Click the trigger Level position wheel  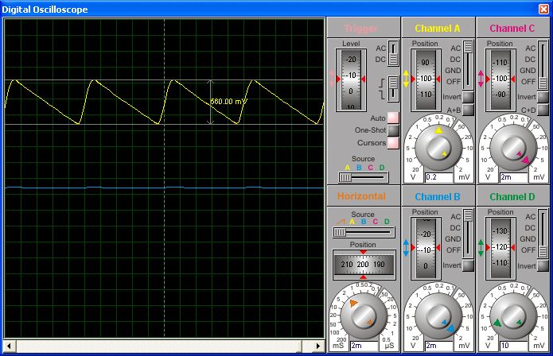[351, 80]
